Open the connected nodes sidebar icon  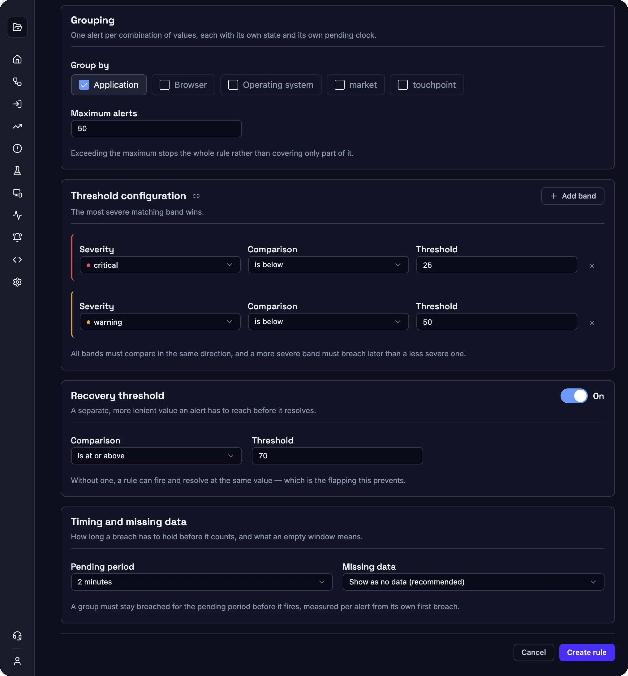tap(17, 82)
